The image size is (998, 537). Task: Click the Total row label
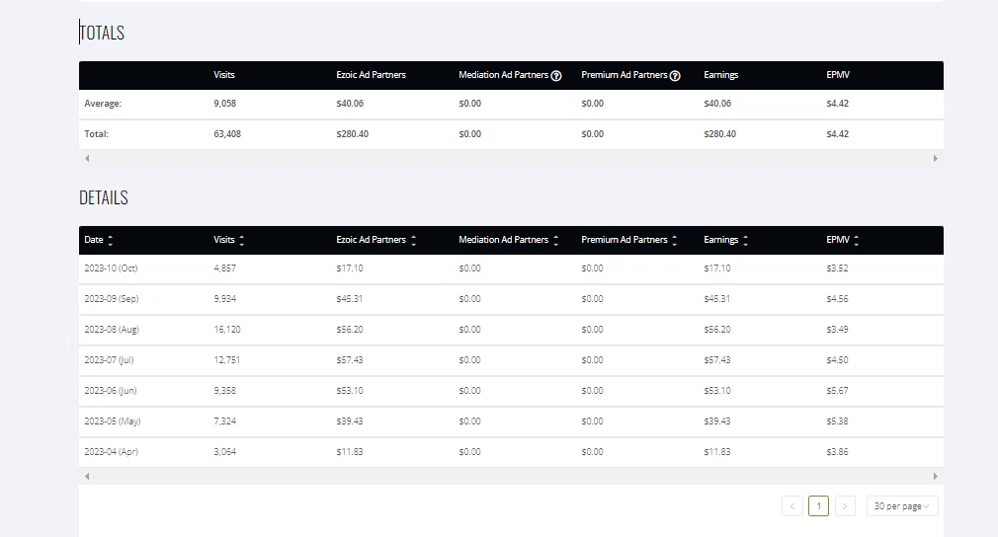[x=96, y=133]
